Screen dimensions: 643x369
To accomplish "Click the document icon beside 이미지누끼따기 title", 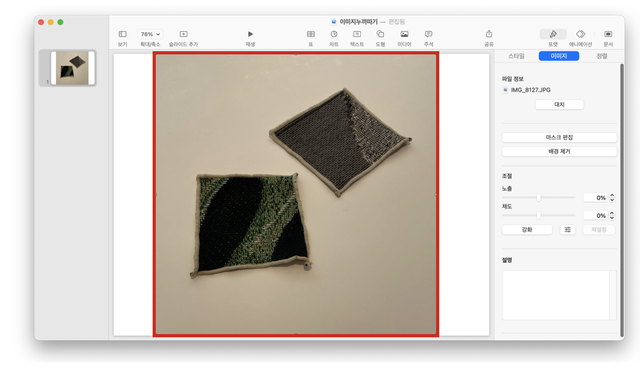I will [334, 21].
